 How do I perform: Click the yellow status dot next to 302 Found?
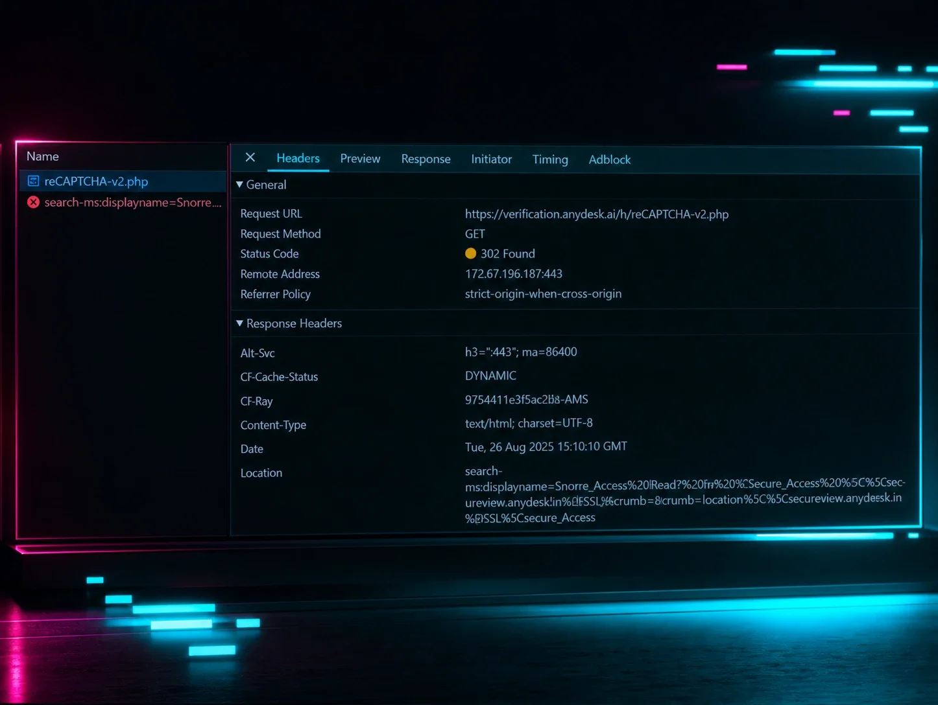pyautogui.click(x=471, y=253)
